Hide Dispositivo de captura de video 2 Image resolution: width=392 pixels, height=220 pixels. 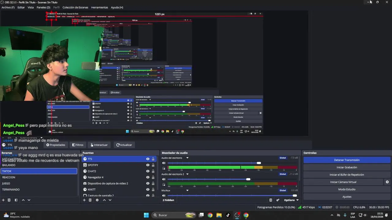click(x=148, y=183)
